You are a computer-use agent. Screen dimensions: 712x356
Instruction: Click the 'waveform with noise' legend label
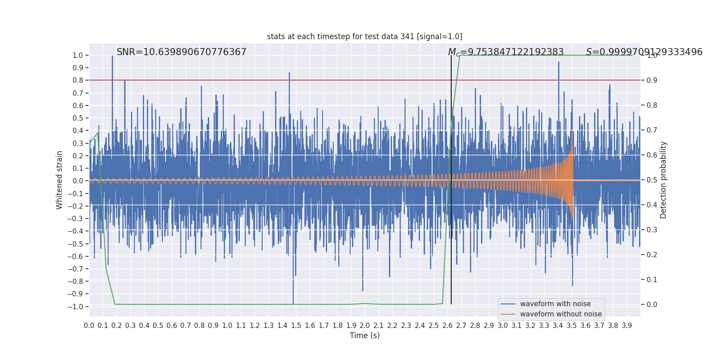(555, 304)
